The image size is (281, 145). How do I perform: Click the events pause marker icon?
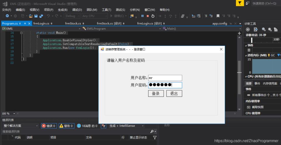click(249, 50)
